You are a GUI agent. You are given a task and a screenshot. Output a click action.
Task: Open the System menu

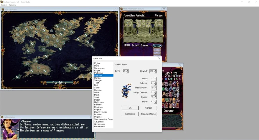(x=4, y=5)
